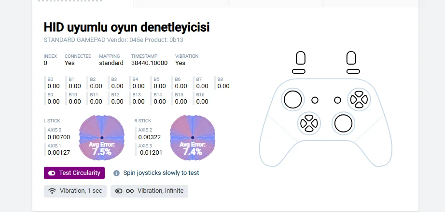Image resolution: width=445 pixels, height=212 pixels.
Task: Click the B16 button value
Action: coord(202,102)
